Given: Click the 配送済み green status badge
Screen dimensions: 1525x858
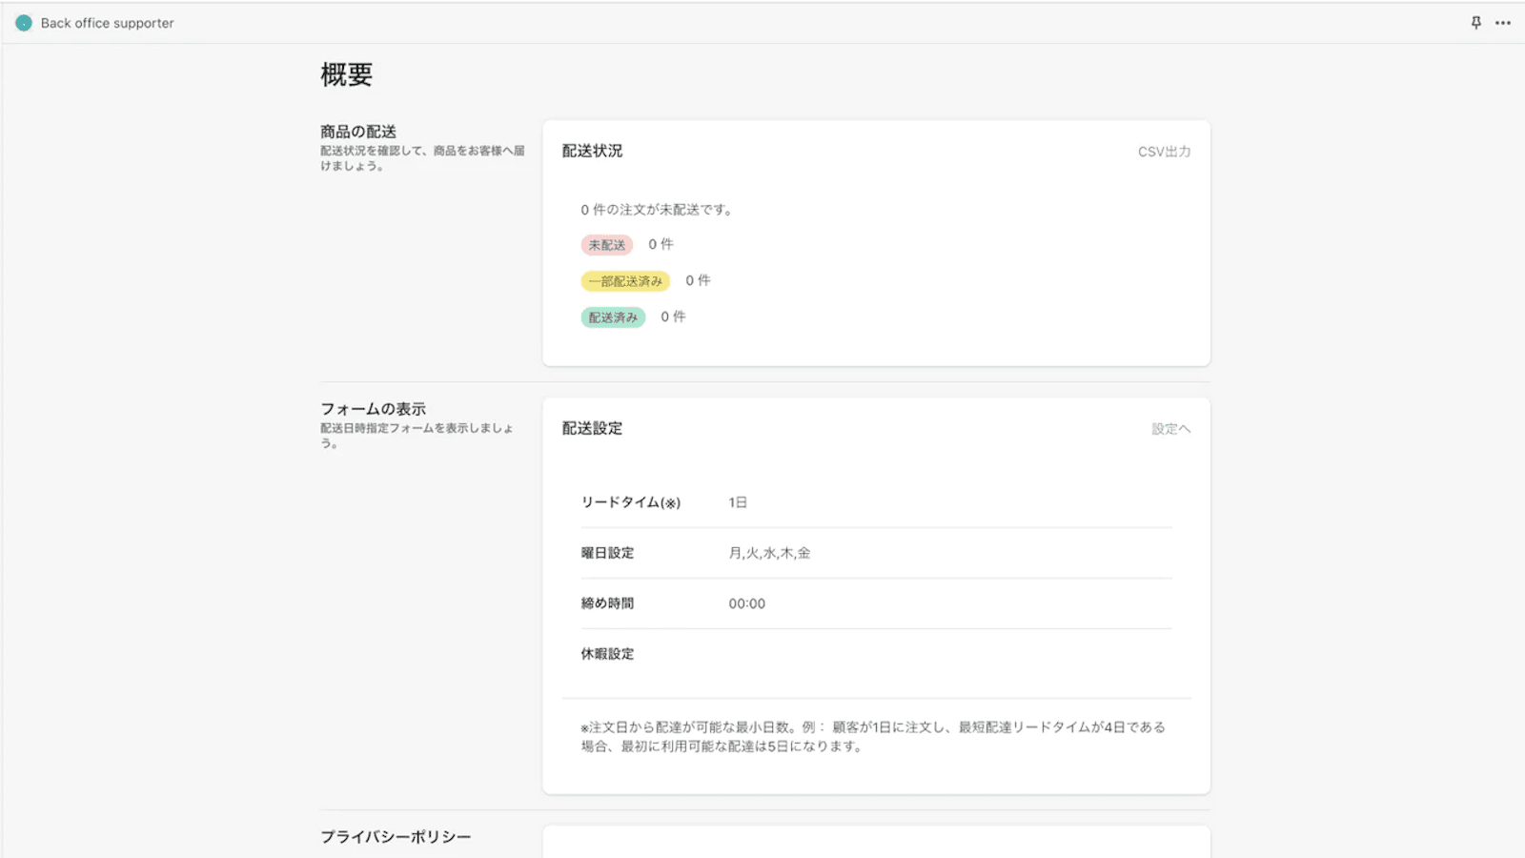Looking at the screenshot, I should click(x=613, y=317).
